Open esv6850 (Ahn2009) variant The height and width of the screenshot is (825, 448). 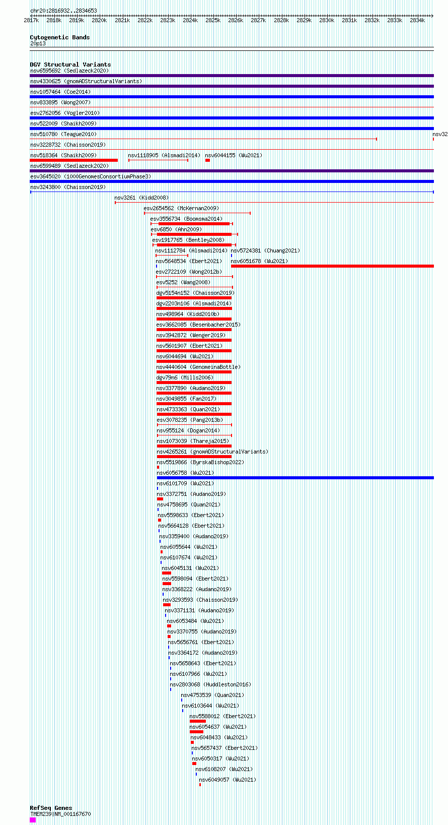(177, 229)
